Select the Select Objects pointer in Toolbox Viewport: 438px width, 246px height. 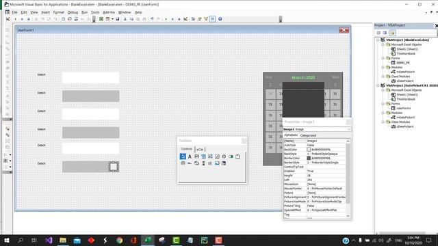(183, 156)
